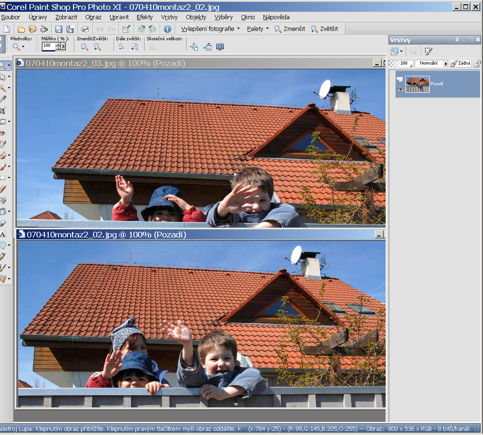Select the Dropper (eyedropper) tool
Screen dimensions: 483x435
3,99
